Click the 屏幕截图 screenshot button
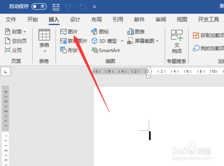 click(x=141, y=41)
